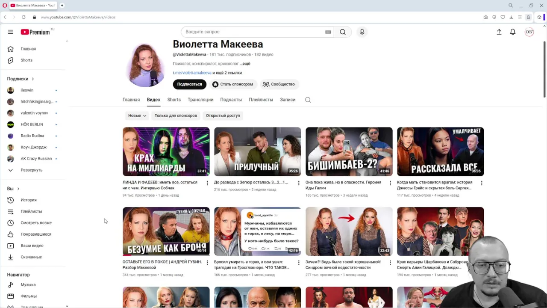Click the browser address bar URL
The width and height of the screenshot is (547, 308).
point(78,17)
